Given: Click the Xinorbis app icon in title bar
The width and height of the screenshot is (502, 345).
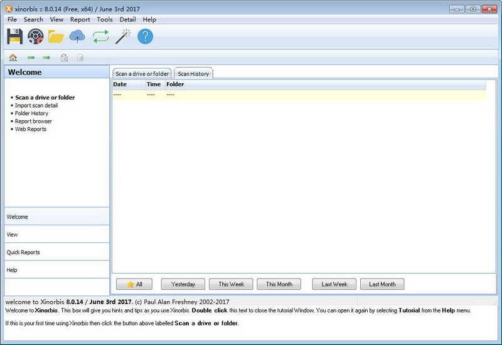Looking at the screenshot, I should (9, 9).
